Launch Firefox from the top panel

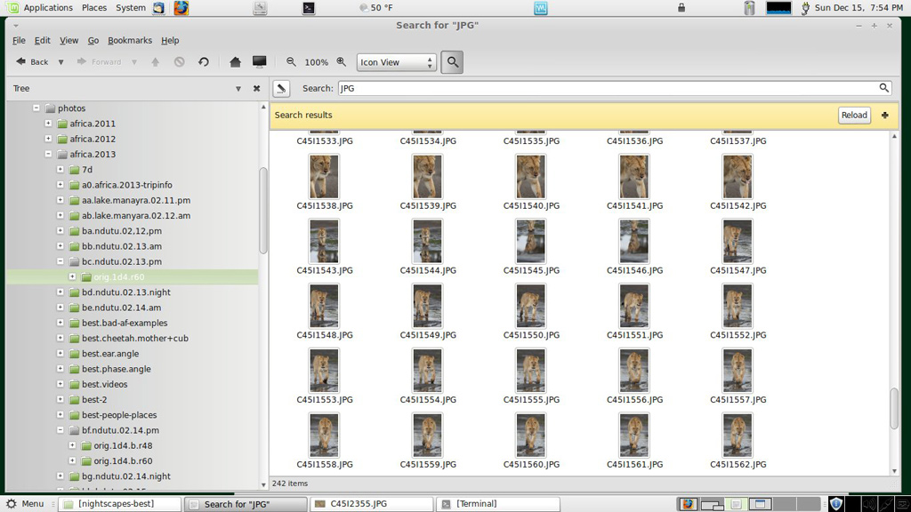[x=181, y=8]
